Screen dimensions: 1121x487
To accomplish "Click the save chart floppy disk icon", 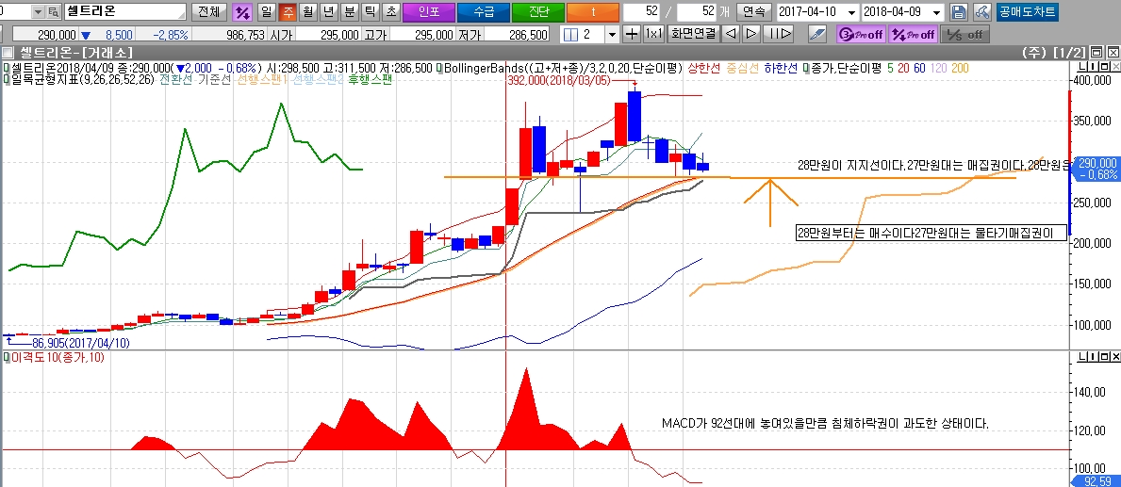I will click(959, 12).
